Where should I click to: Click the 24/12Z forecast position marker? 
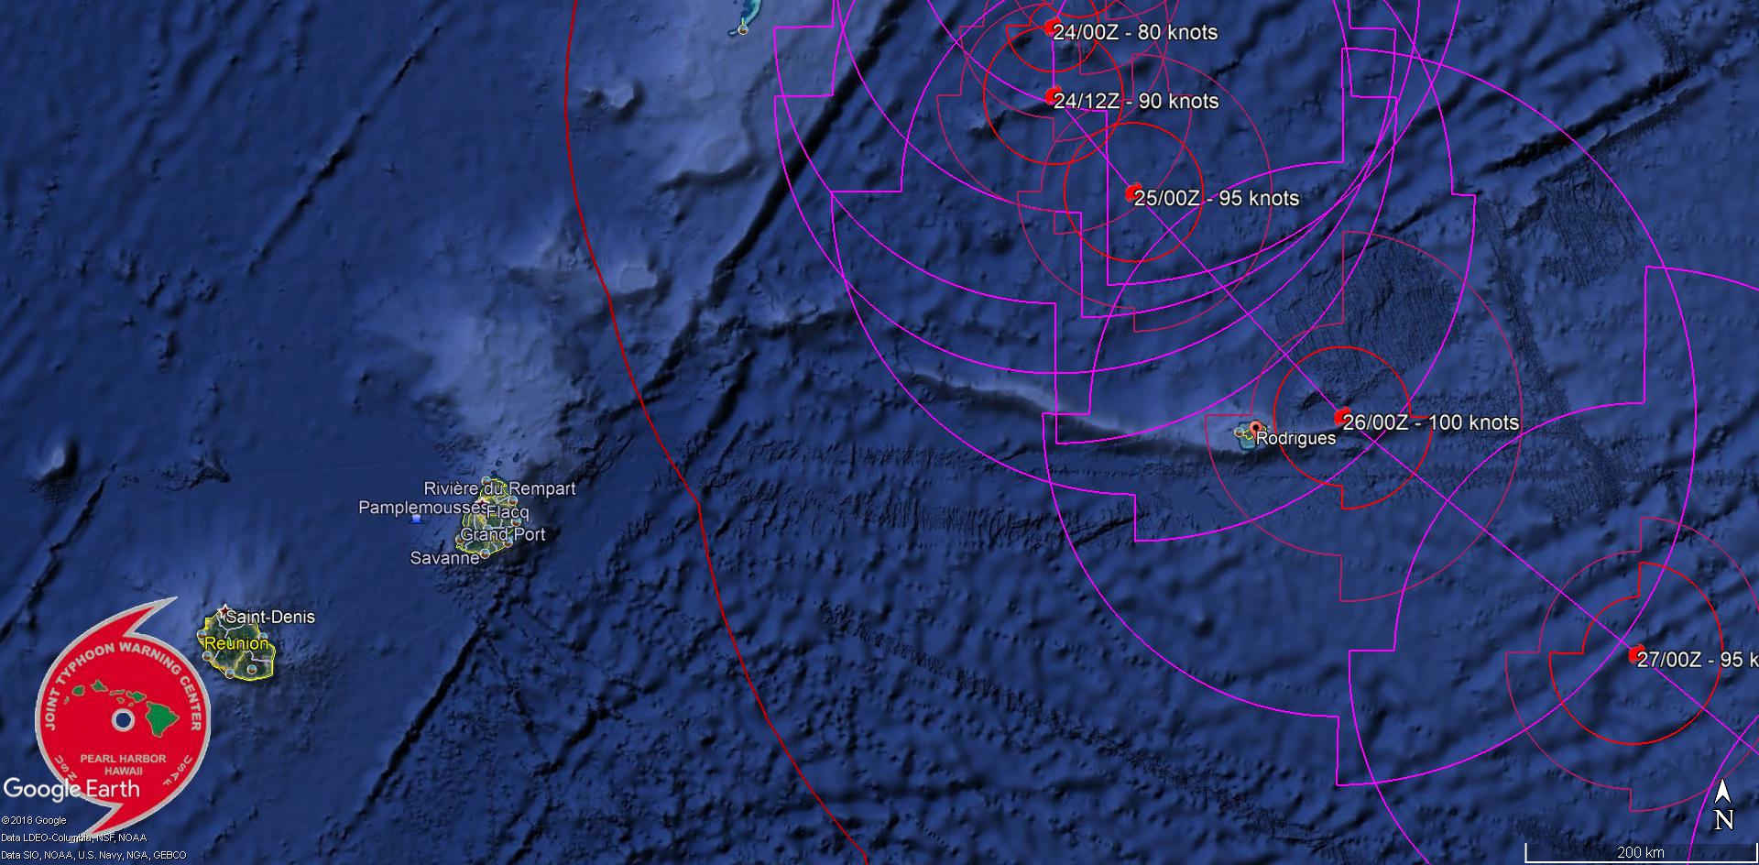click(x=1053, y=95)
